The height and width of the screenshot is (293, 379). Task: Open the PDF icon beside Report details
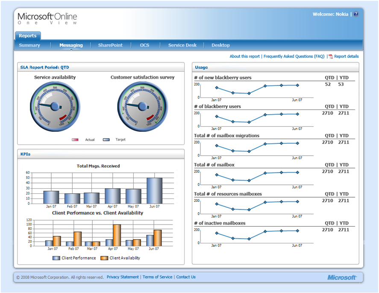[330, 56]
